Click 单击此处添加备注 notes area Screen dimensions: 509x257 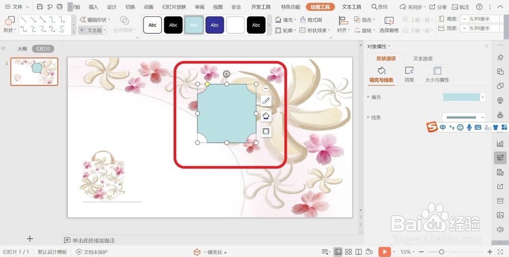(94, 240)
